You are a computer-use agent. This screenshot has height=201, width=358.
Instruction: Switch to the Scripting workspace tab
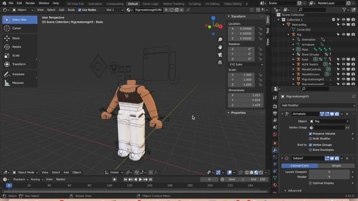(x=195, y=4)
